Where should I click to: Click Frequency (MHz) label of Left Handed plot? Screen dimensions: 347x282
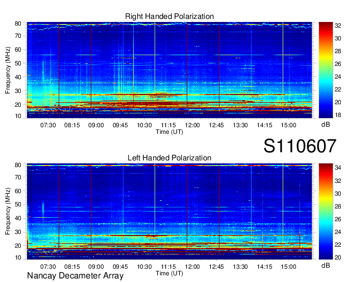click(x=8, y=212)
